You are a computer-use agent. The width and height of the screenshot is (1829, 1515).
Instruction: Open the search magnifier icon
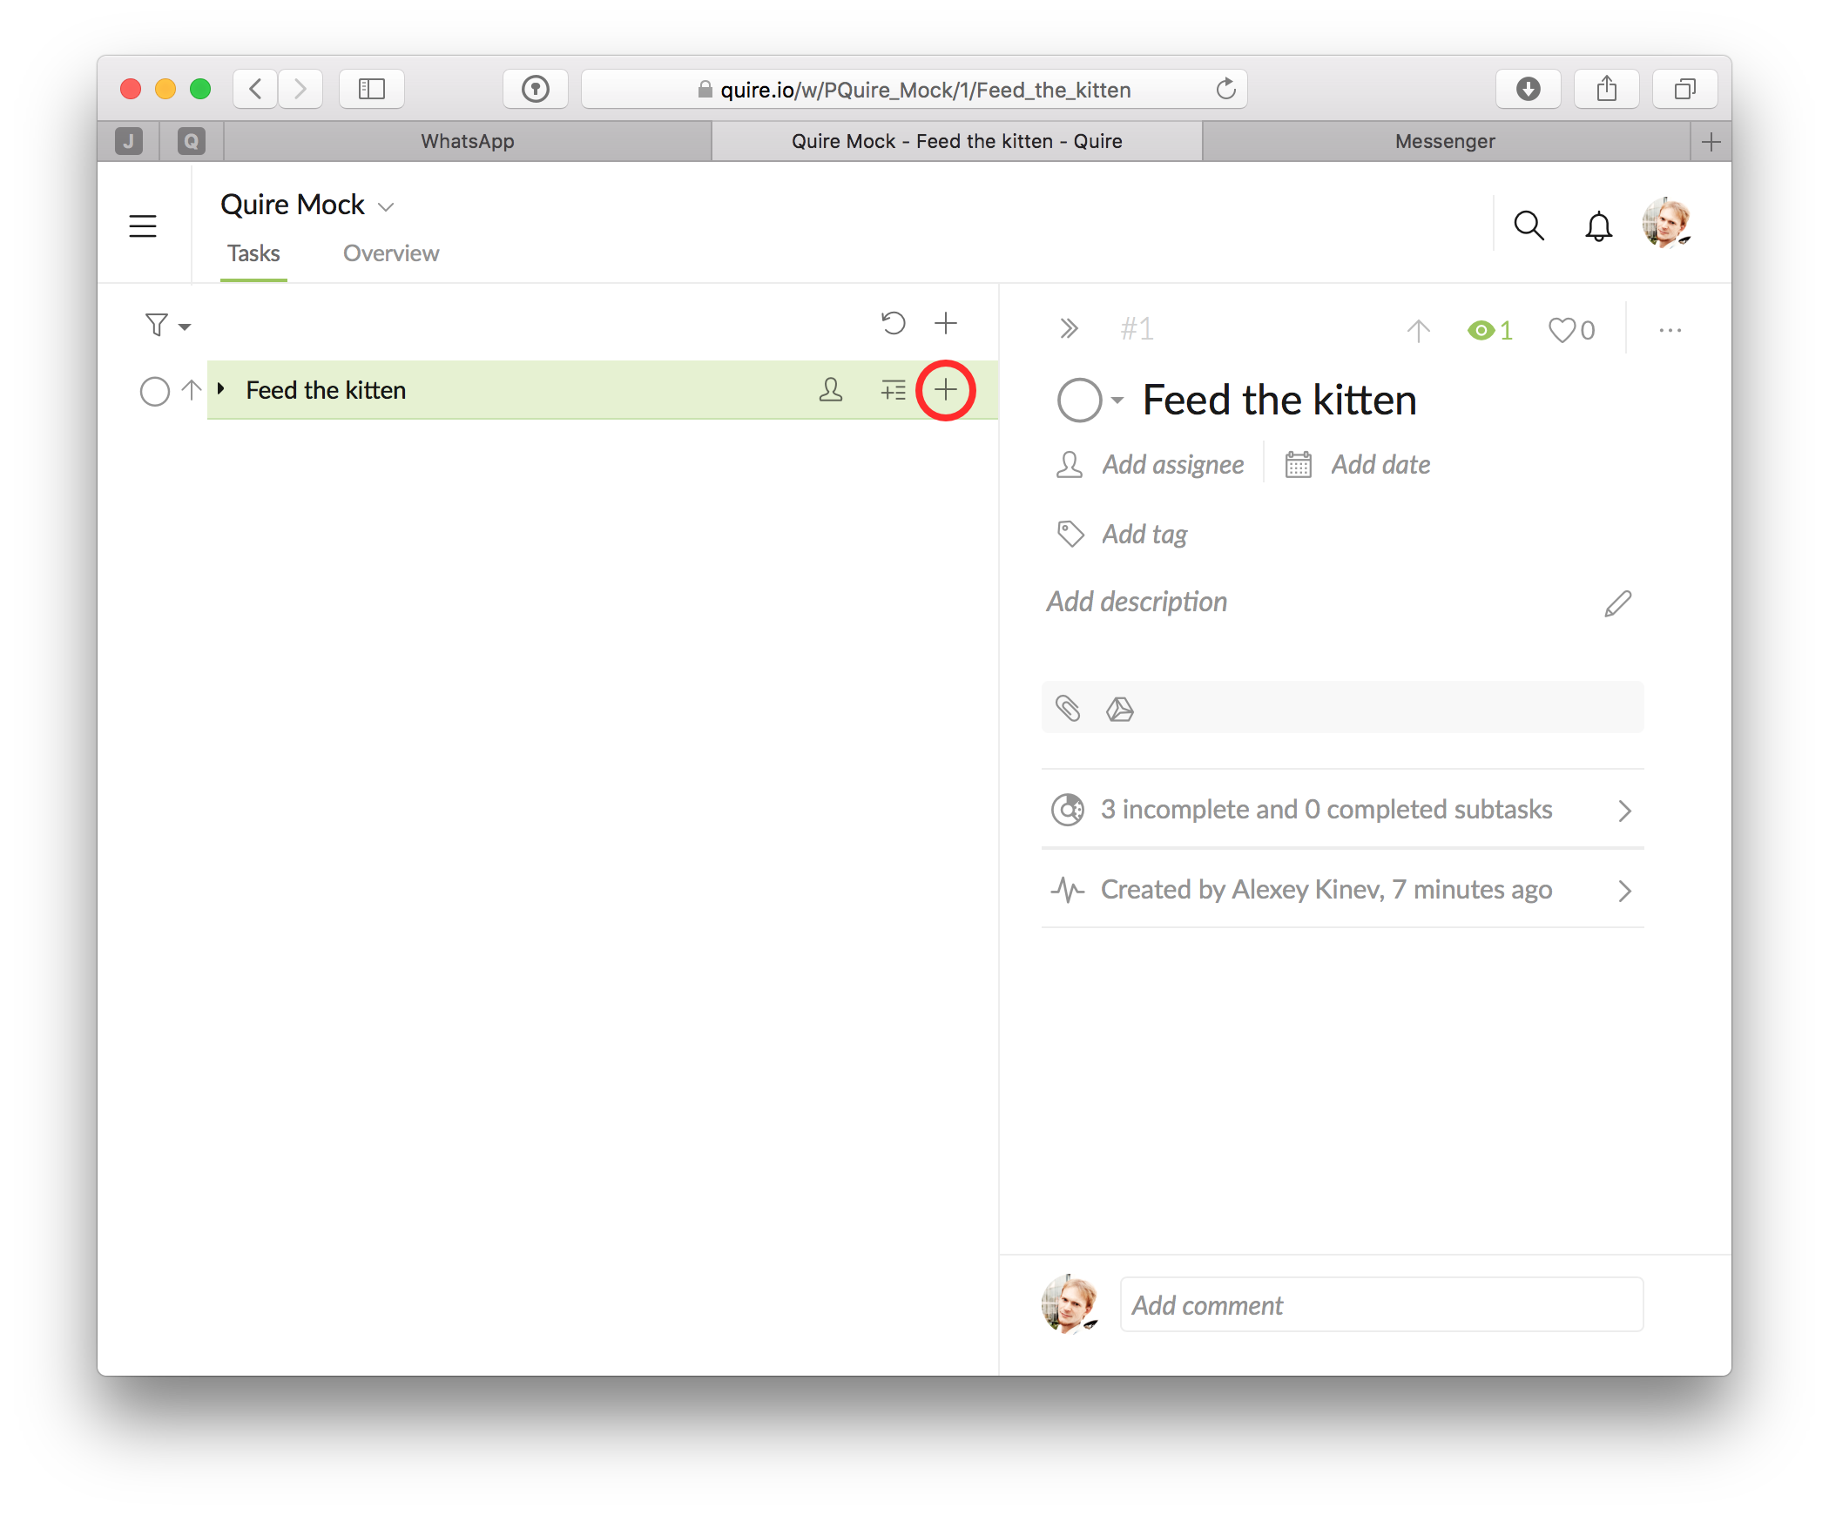pos(1529,226)
